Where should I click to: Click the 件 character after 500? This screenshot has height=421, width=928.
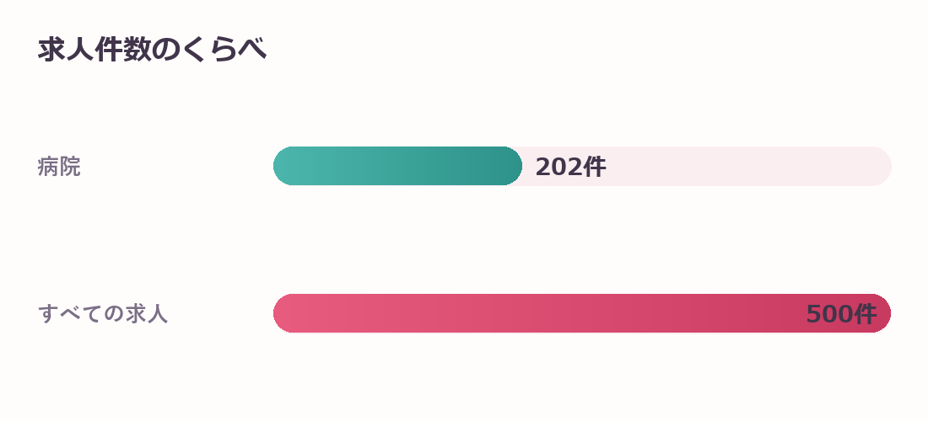click(x=866, y=314)
